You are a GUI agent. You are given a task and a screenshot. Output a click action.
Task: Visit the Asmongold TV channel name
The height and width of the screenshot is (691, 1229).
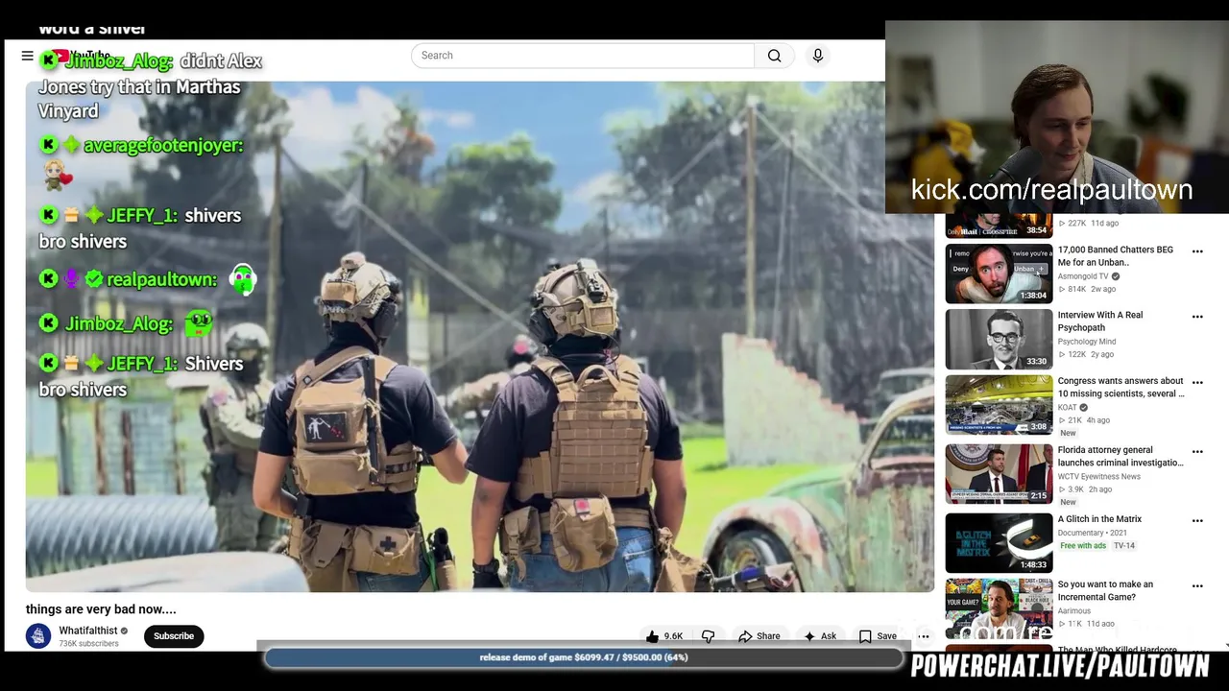click(1083, 276)
